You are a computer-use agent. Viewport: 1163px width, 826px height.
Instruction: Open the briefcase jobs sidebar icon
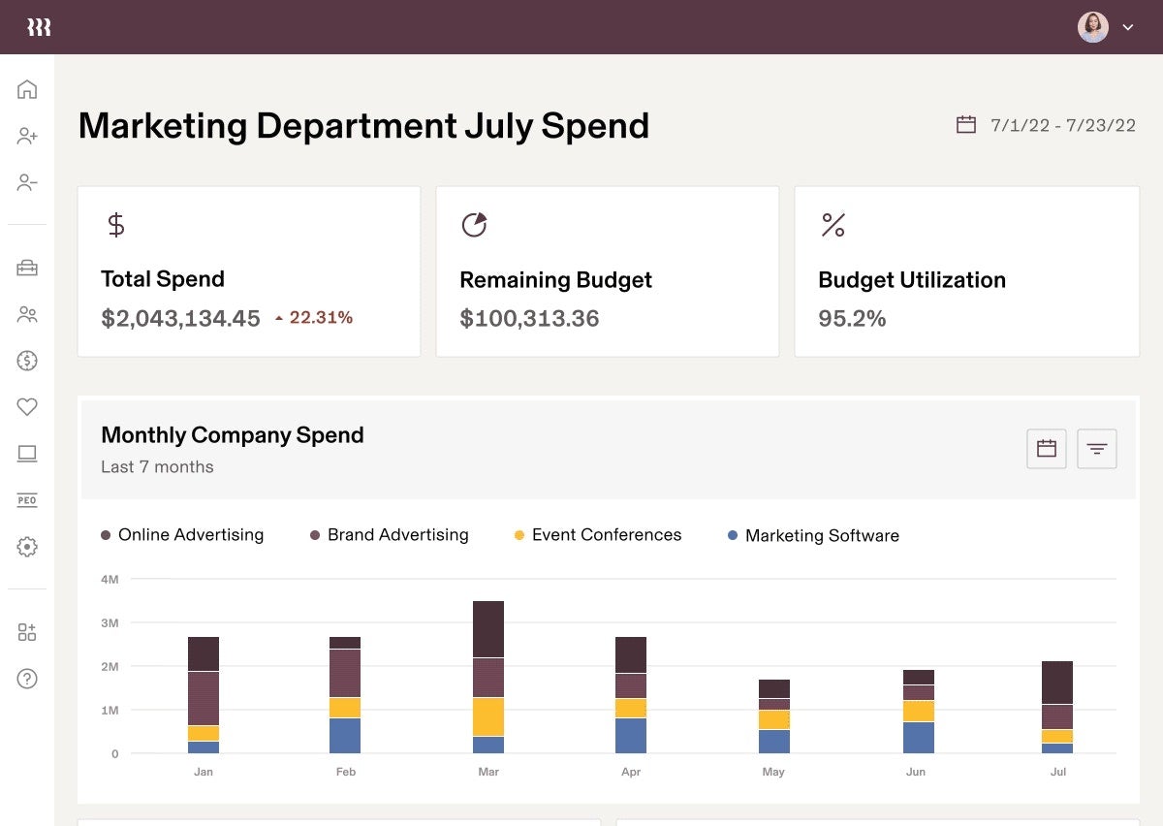pyautogui.click(x=27, y=268)
